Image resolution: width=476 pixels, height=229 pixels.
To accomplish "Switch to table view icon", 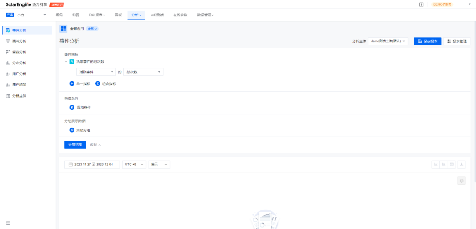I will (452, 164).
